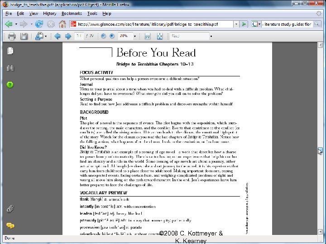Open the History menu
This screenshot has width=326, height=244.
pos(50,14)
